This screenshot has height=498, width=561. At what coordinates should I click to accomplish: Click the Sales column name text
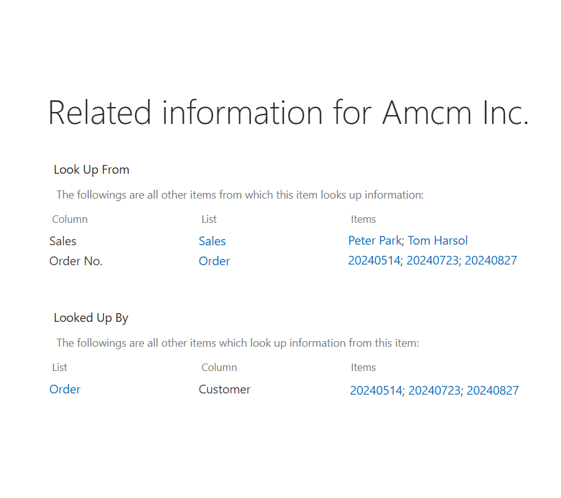tap(63, 241)
